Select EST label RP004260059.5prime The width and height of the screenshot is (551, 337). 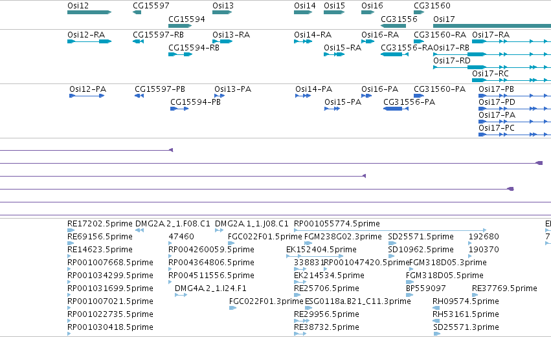(211, 250)
